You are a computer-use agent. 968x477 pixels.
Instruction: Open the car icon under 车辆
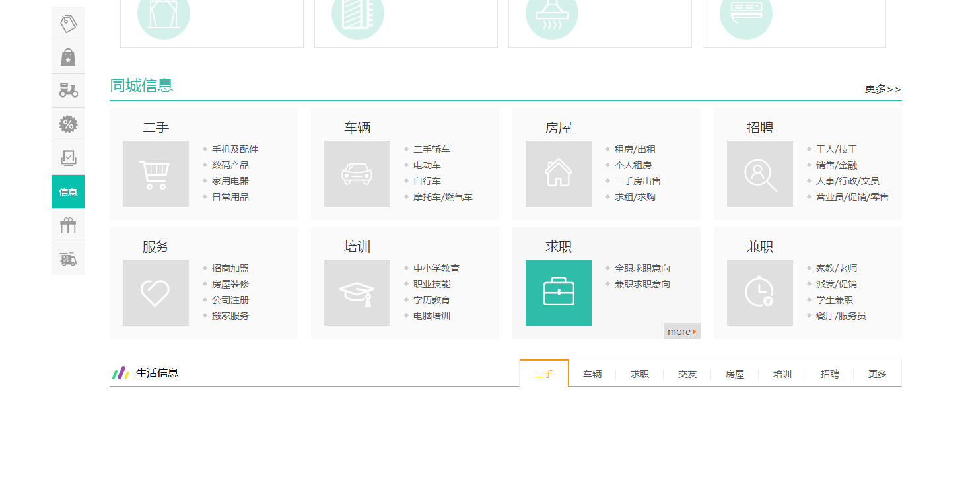[x=357, y=174]
